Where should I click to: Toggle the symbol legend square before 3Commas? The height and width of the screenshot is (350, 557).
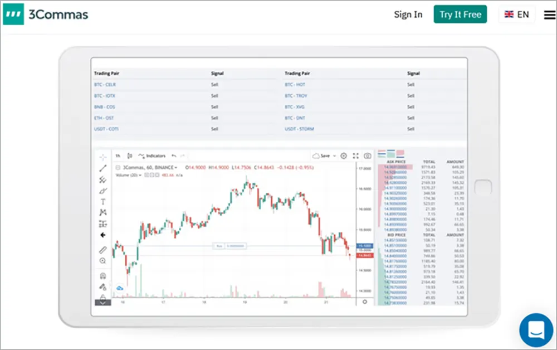118,167
